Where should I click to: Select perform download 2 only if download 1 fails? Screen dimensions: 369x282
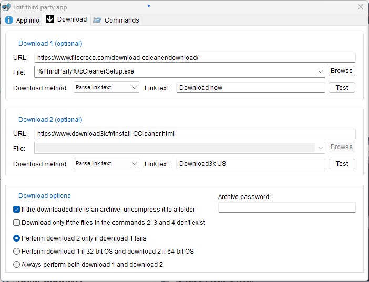(16, 238)
